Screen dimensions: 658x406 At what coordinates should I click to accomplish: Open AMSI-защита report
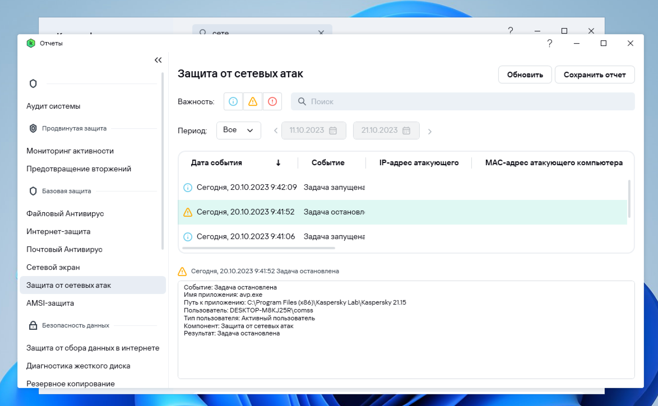tap(50, 304)
